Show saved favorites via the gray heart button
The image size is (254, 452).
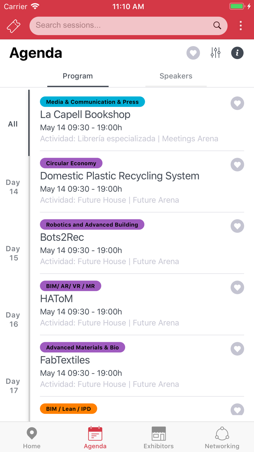[193, 53]
